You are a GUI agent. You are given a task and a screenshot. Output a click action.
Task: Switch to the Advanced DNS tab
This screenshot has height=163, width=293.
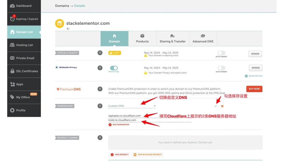point(203,39)
